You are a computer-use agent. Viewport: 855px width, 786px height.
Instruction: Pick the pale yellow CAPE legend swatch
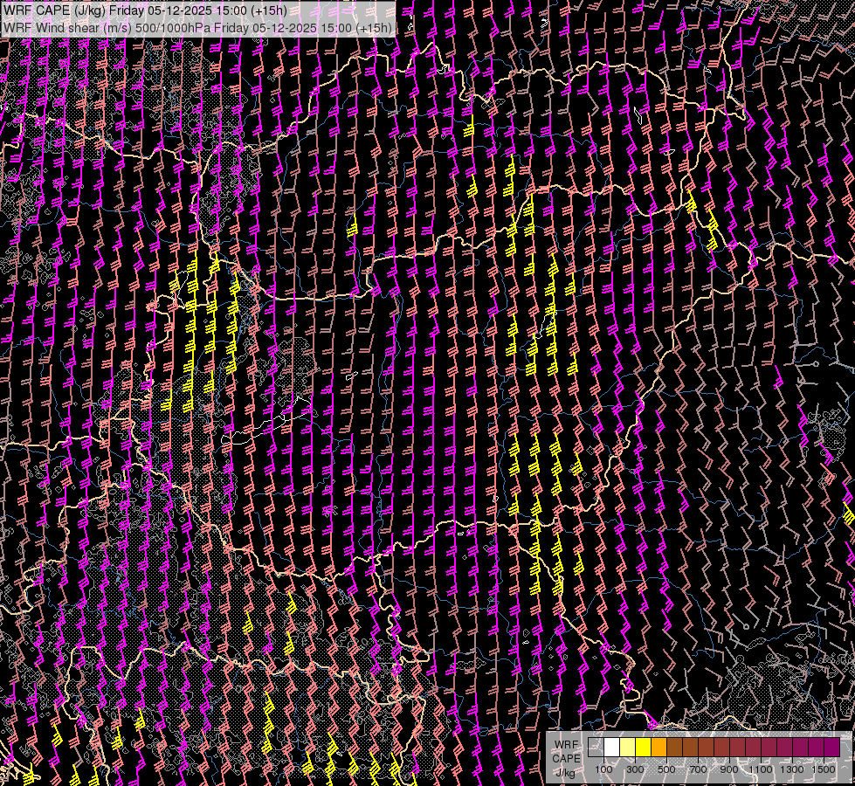pyautogui.click(x=628, y=747)
